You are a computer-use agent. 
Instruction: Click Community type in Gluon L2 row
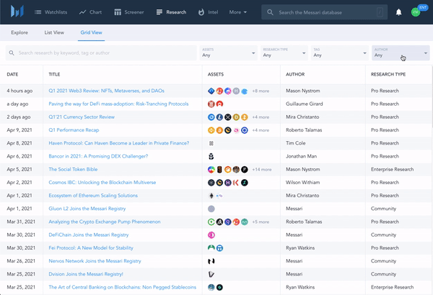(384, 209)
